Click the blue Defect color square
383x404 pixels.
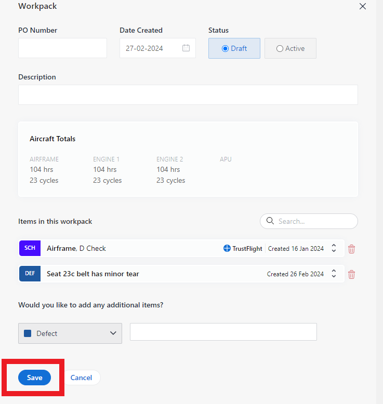(x=28, y=333)
